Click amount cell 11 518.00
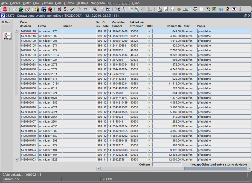 167,83
